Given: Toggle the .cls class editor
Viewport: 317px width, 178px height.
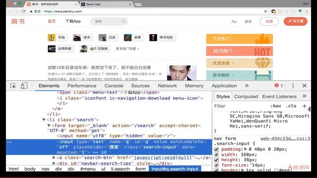Looking at the screenshot, I should click(x=291, y=106).
